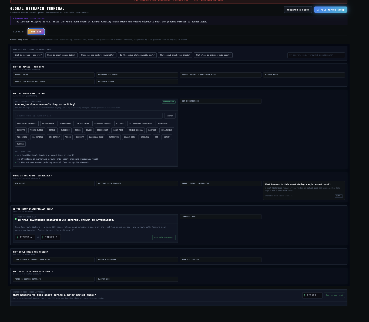Expand PREDICTION MARKET ANALYTICS panel
Image resolution: width=369 pixels, height=322 pixels.
tap(53, 82)
